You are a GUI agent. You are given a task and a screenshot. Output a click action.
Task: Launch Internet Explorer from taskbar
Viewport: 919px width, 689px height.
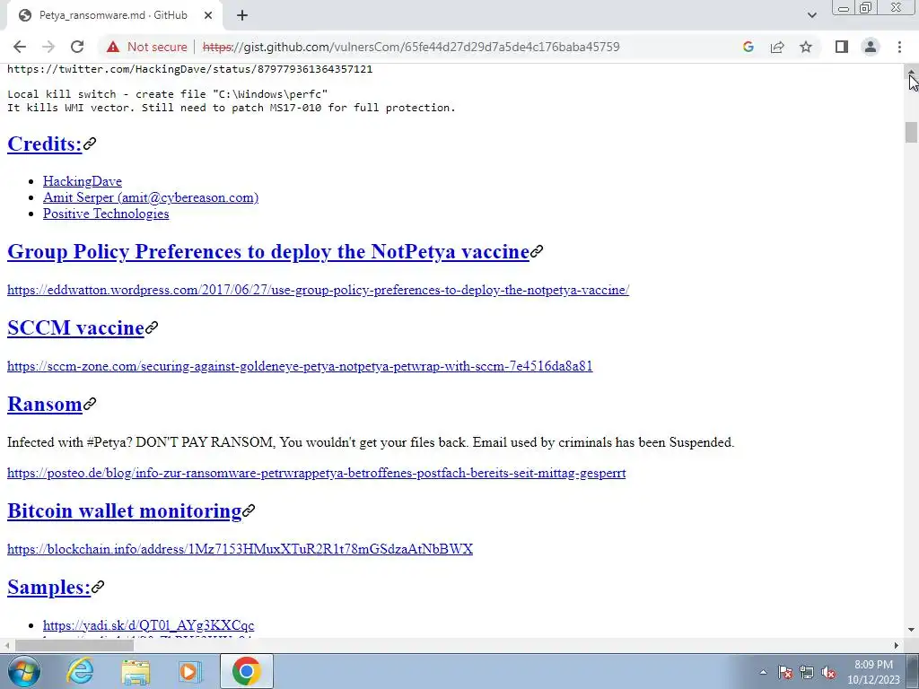pos(80,671)
